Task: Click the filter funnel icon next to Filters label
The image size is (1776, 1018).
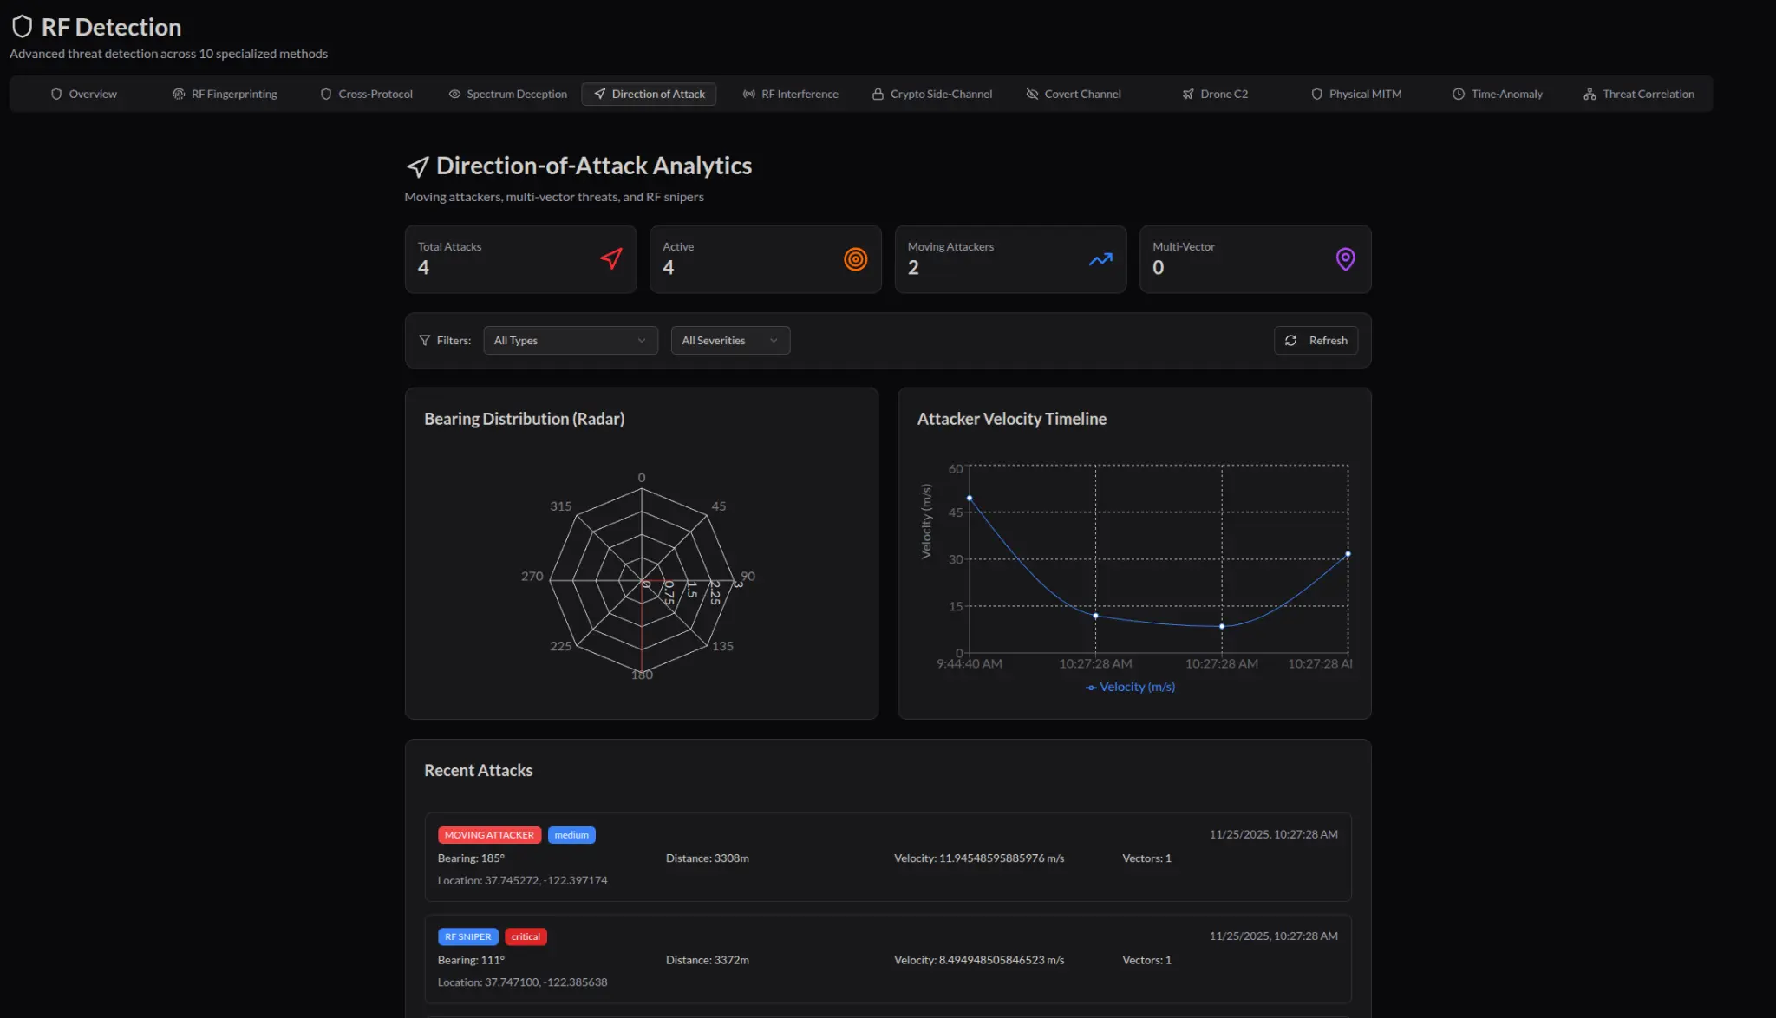Action: click(424, 340)
